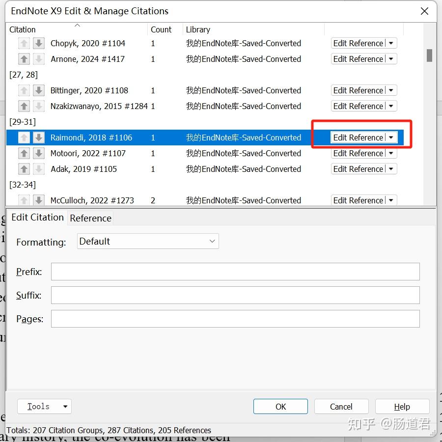Click Edit Reference for Arnone, 2024
Viewport: 442px width, 442px height.
coord(358,59)
